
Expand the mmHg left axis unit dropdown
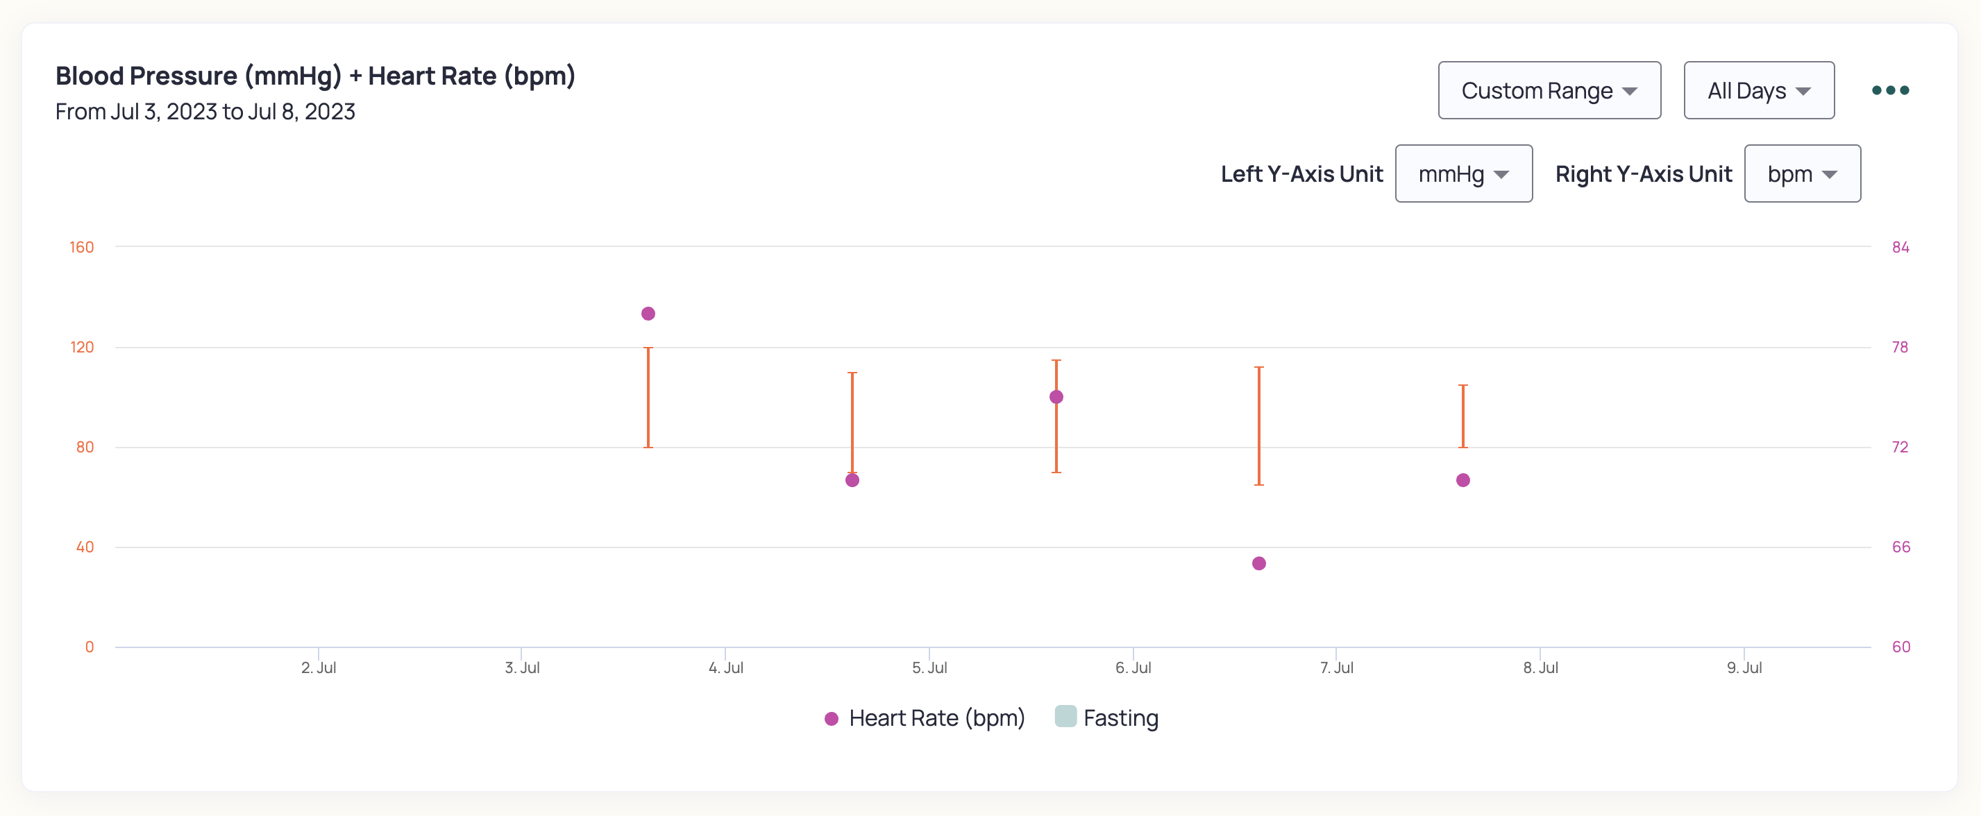click(1463, 173)
